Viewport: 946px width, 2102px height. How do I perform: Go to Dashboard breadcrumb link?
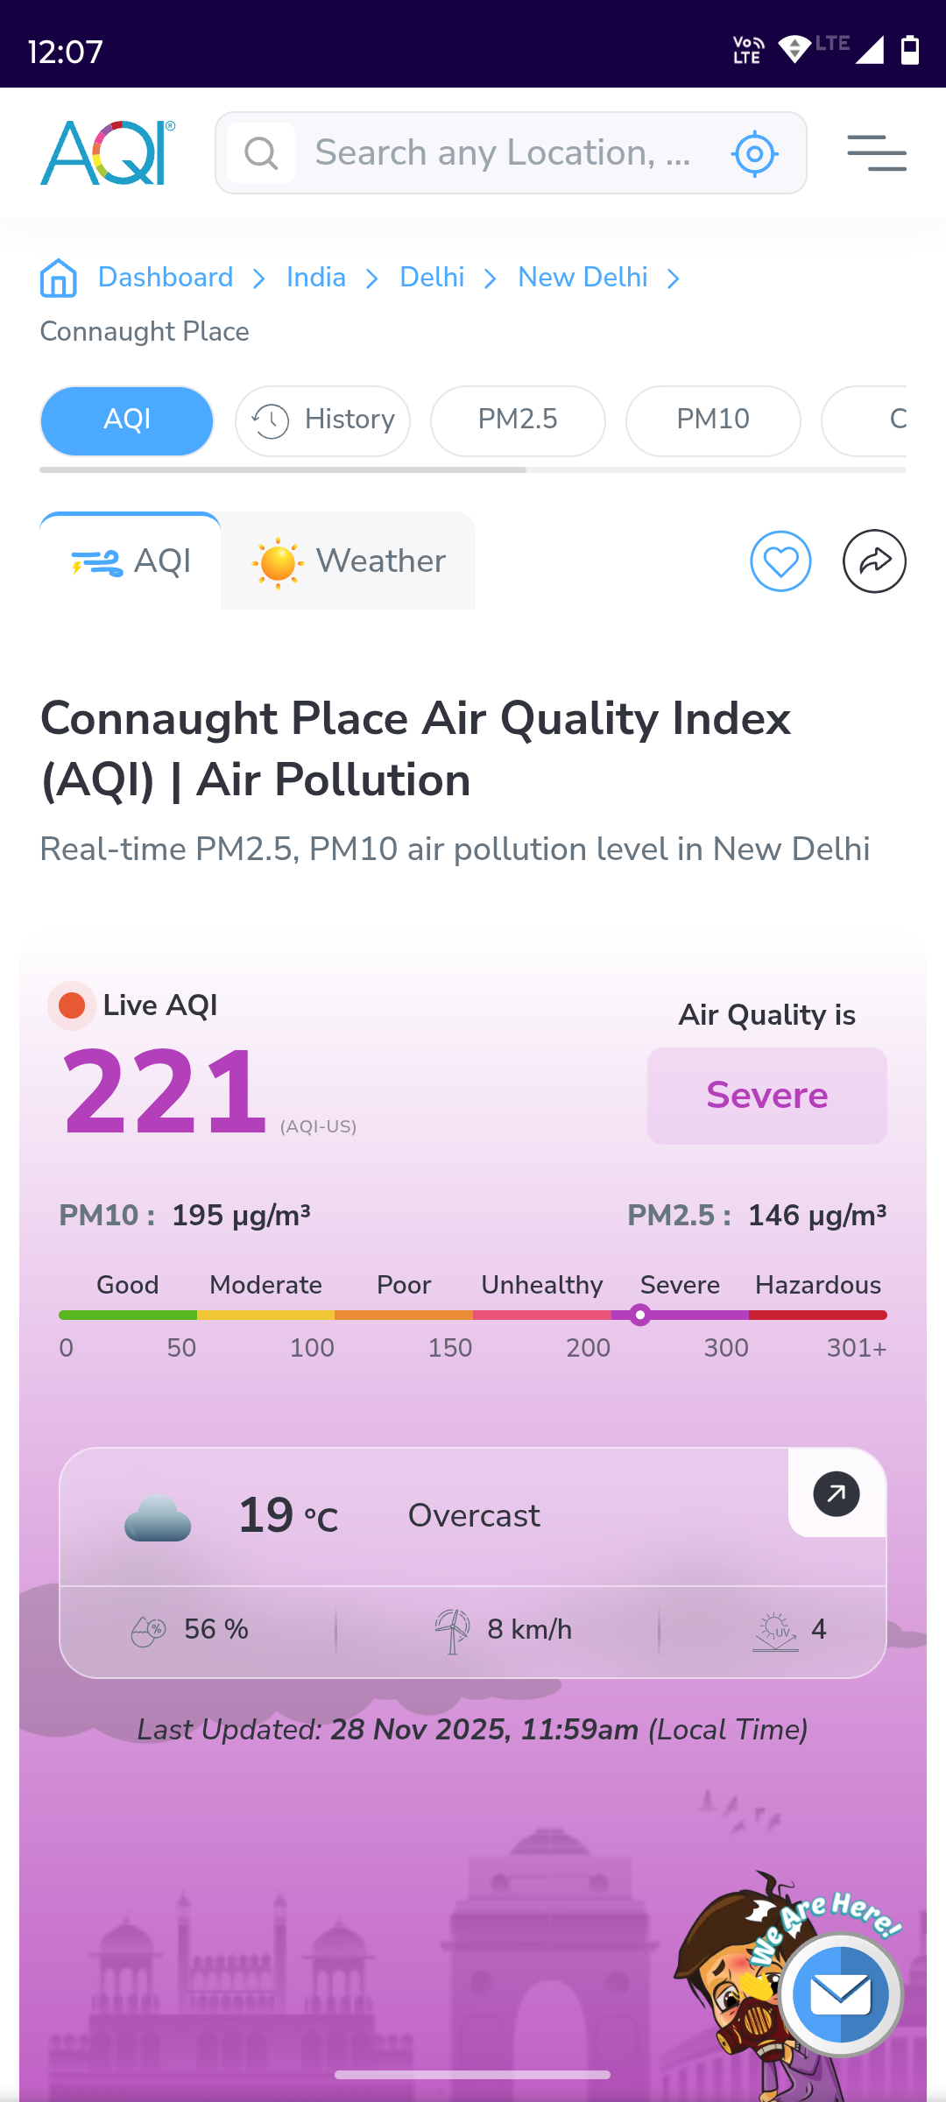[166, 278]
